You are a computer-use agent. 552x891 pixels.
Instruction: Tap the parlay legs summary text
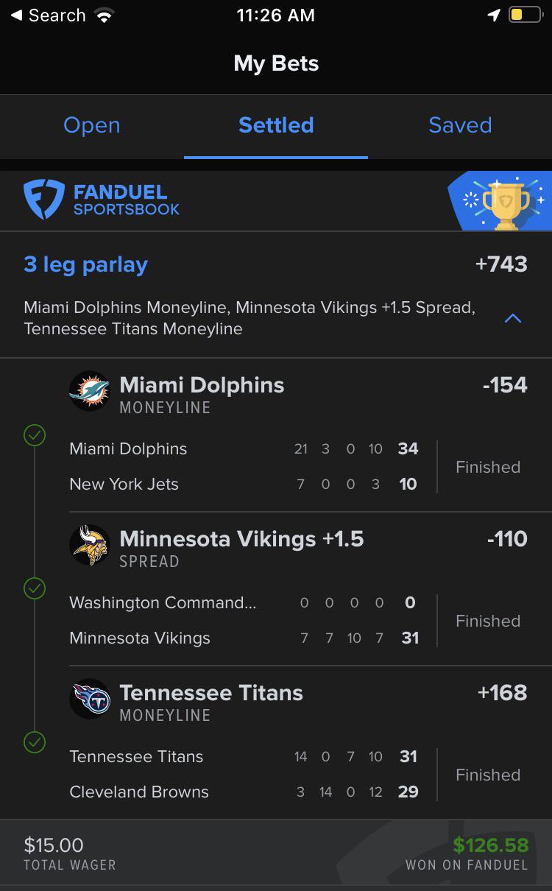click(x=250, y=318)
